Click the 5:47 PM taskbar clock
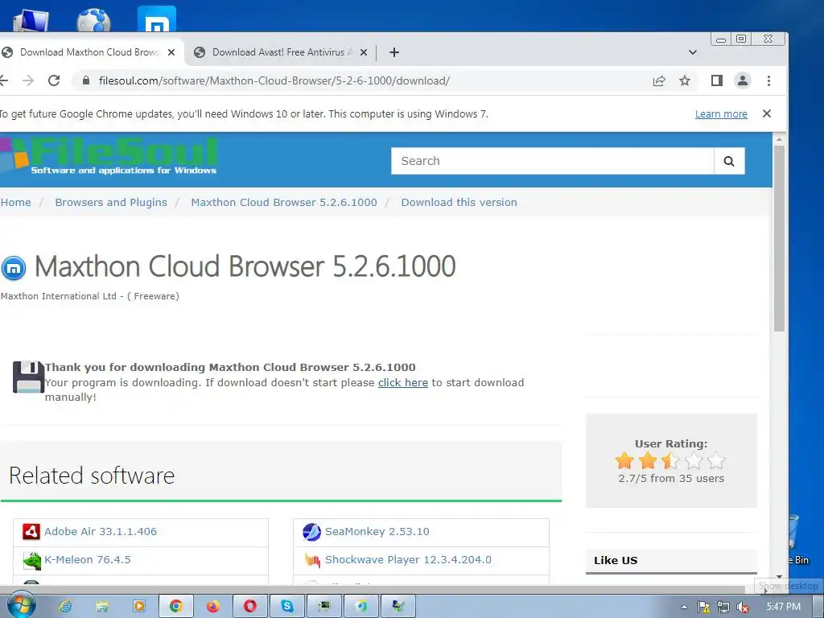The image size is (824, 618). click(783, 607)
